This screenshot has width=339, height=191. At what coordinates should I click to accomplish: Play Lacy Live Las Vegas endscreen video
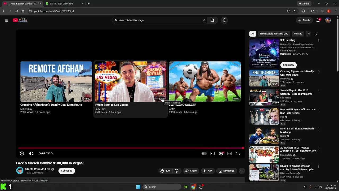(x=131, y=81)
